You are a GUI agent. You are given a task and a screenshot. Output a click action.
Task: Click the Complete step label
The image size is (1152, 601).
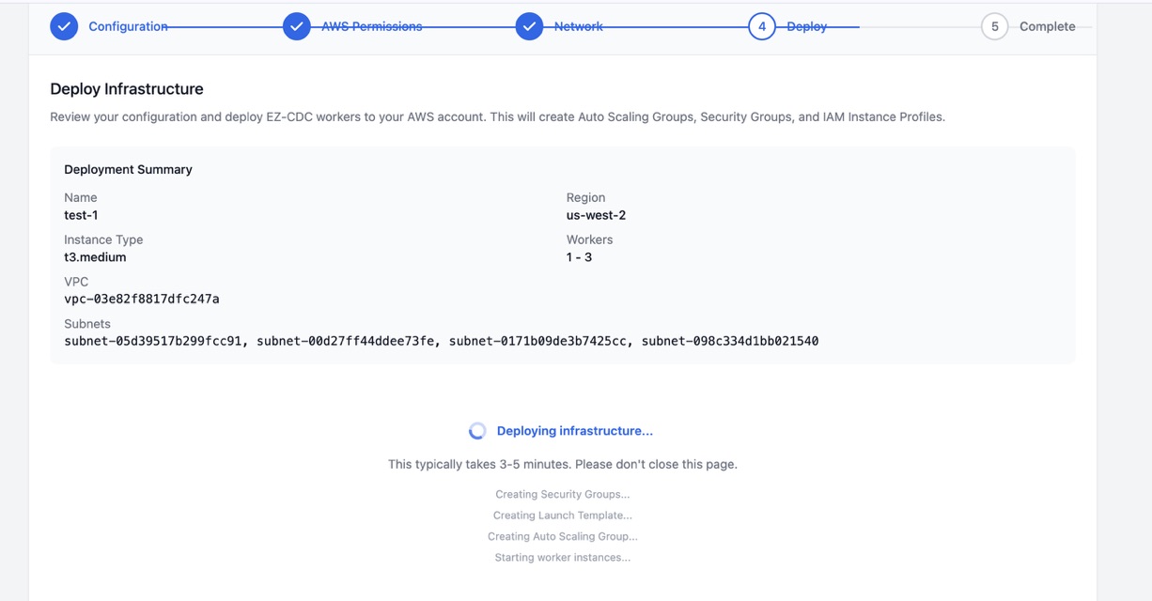(1048, 25)
